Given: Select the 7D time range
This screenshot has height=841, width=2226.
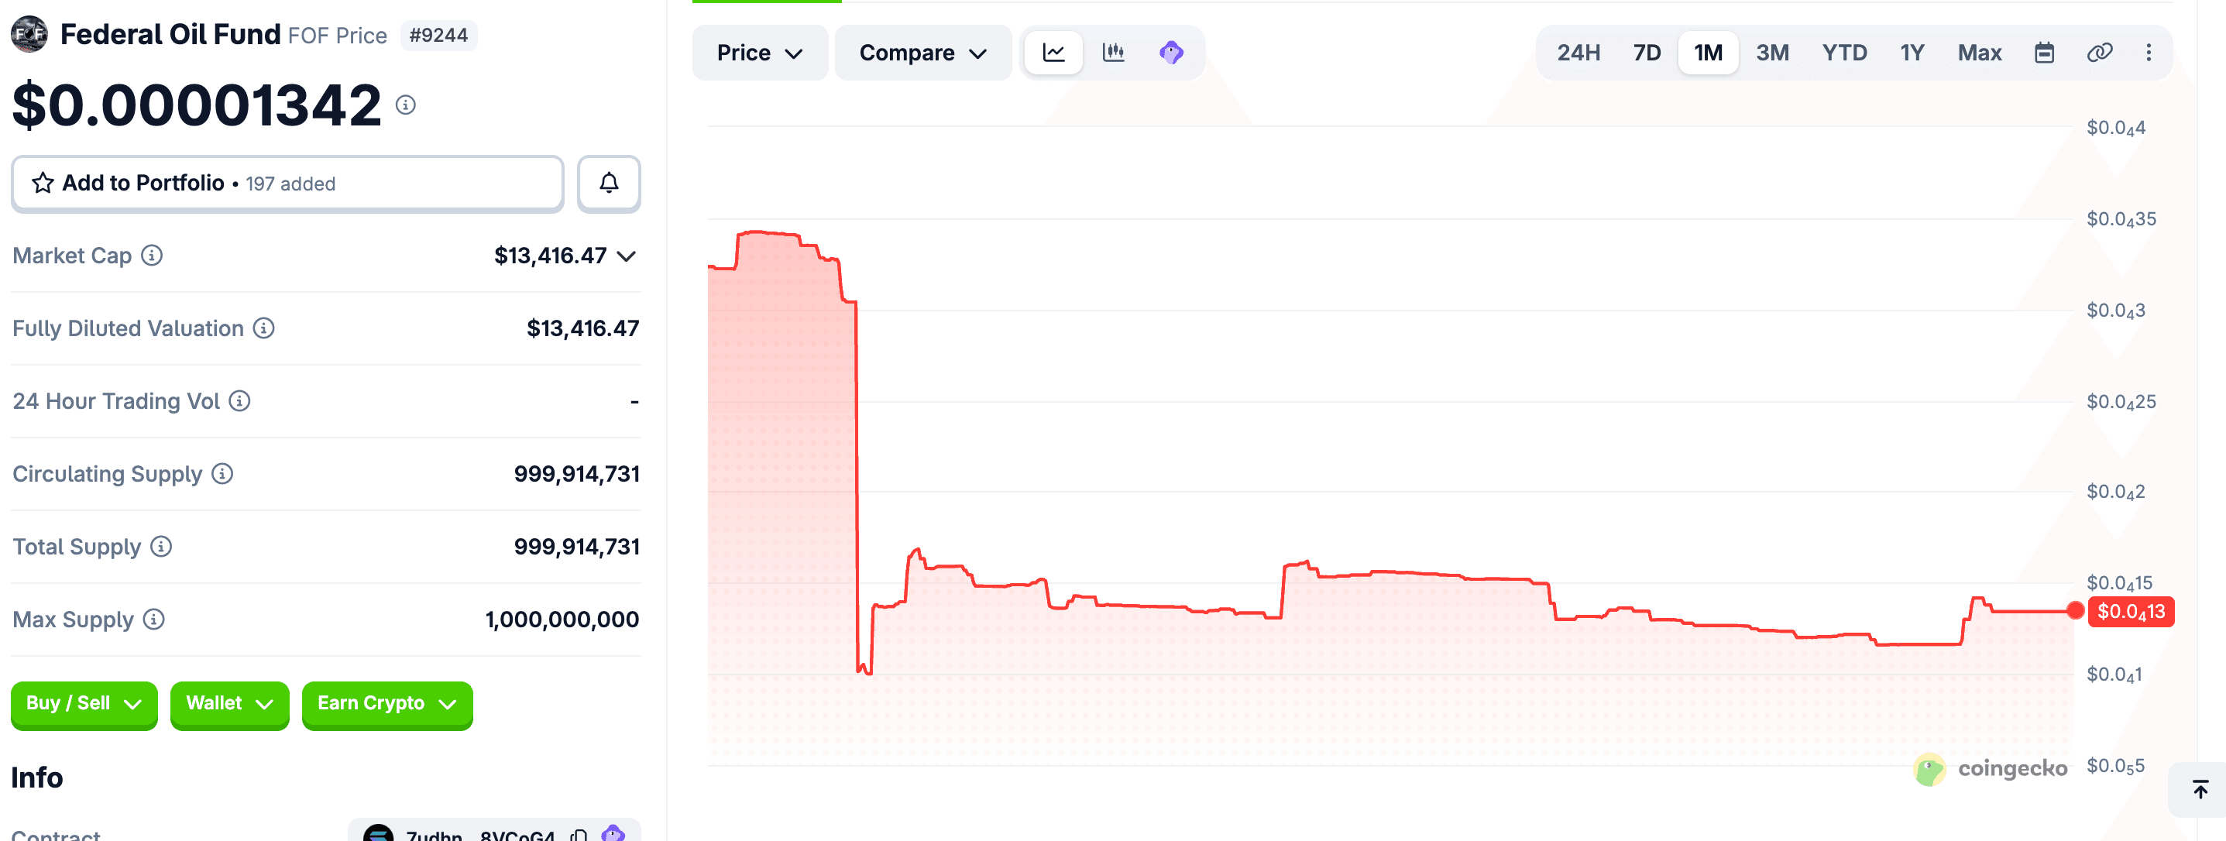Looking at the screenshot, I should point(1646,53).
